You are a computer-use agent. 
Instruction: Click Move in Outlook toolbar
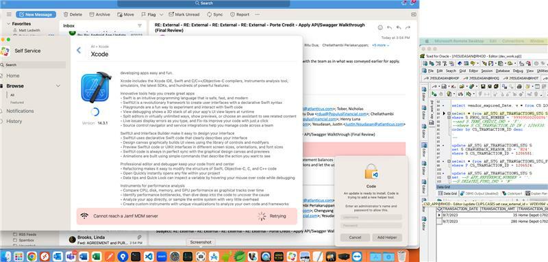click(126, 14)
